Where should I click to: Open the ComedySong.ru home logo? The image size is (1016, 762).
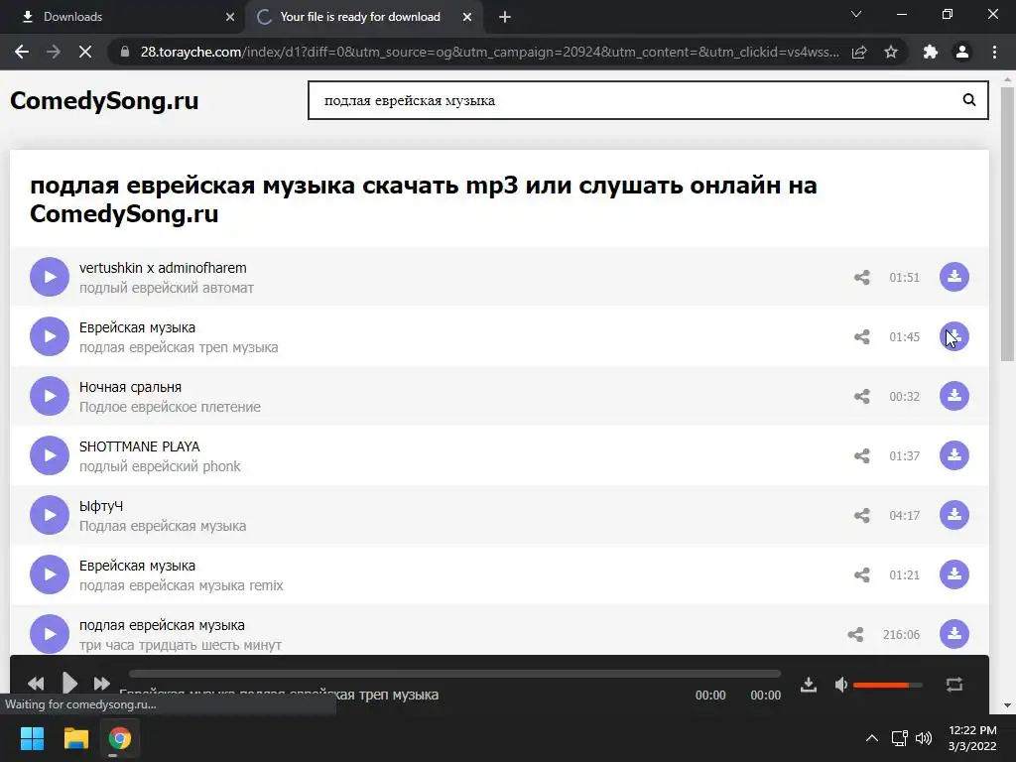104,101
